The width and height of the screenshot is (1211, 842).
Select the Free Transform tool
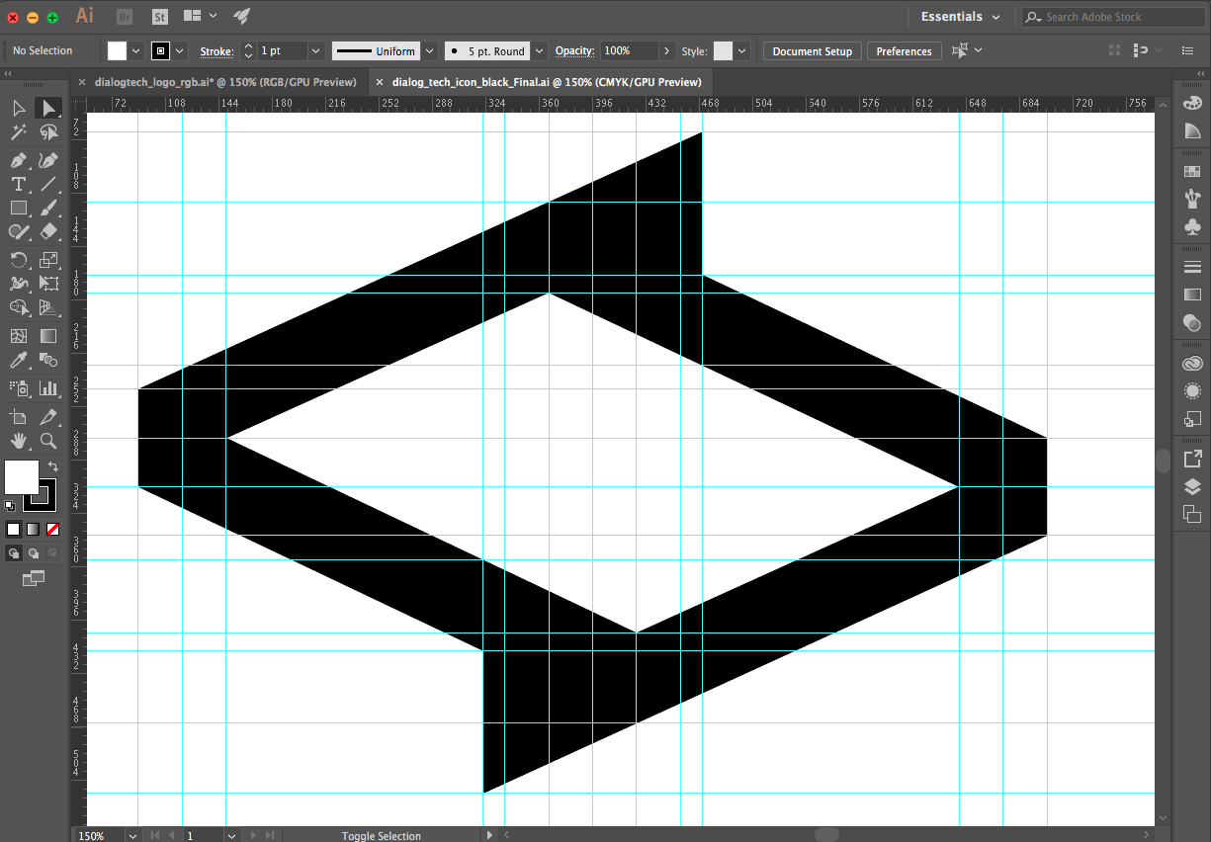[47, 284]
